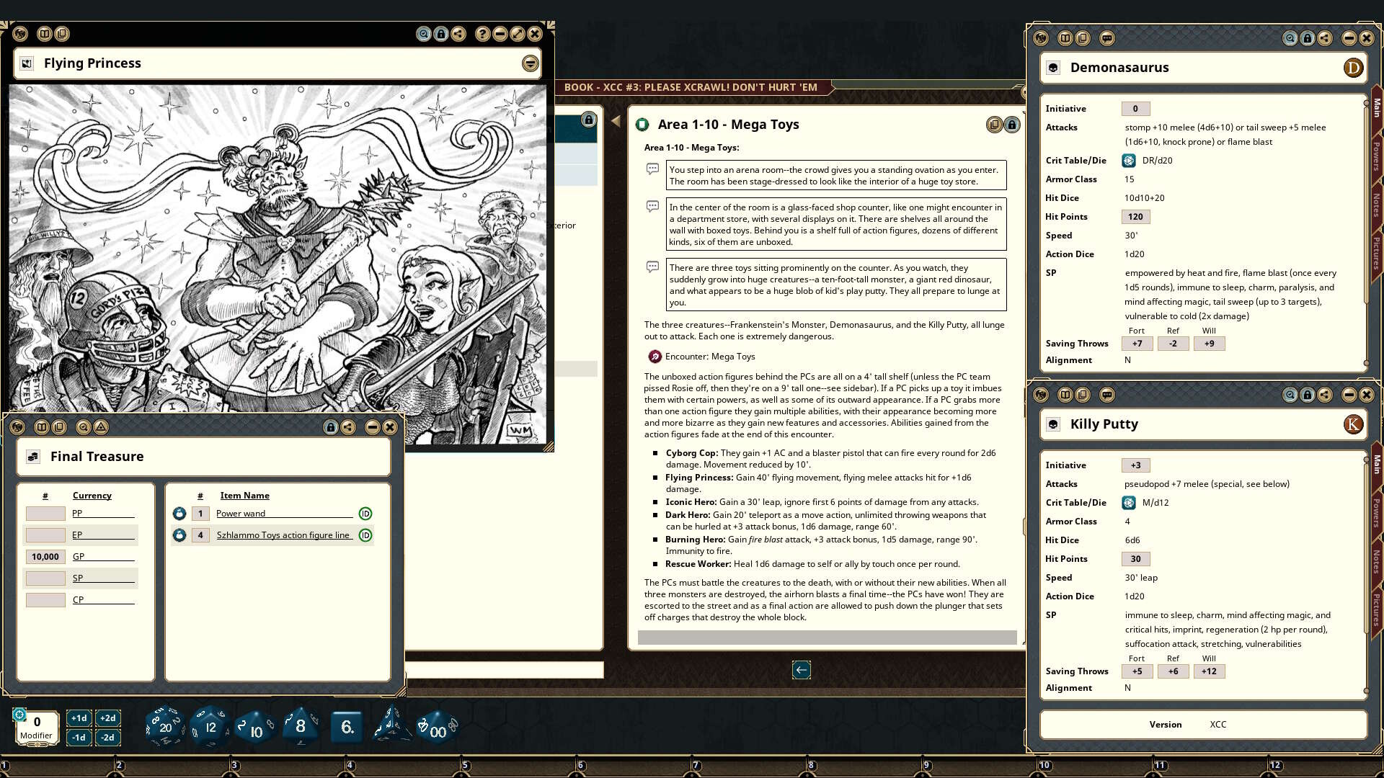This screenshot has width=1384, height=778.
Task: Click share icon on Flying Princess window
Action: click(x=458, y=34)
